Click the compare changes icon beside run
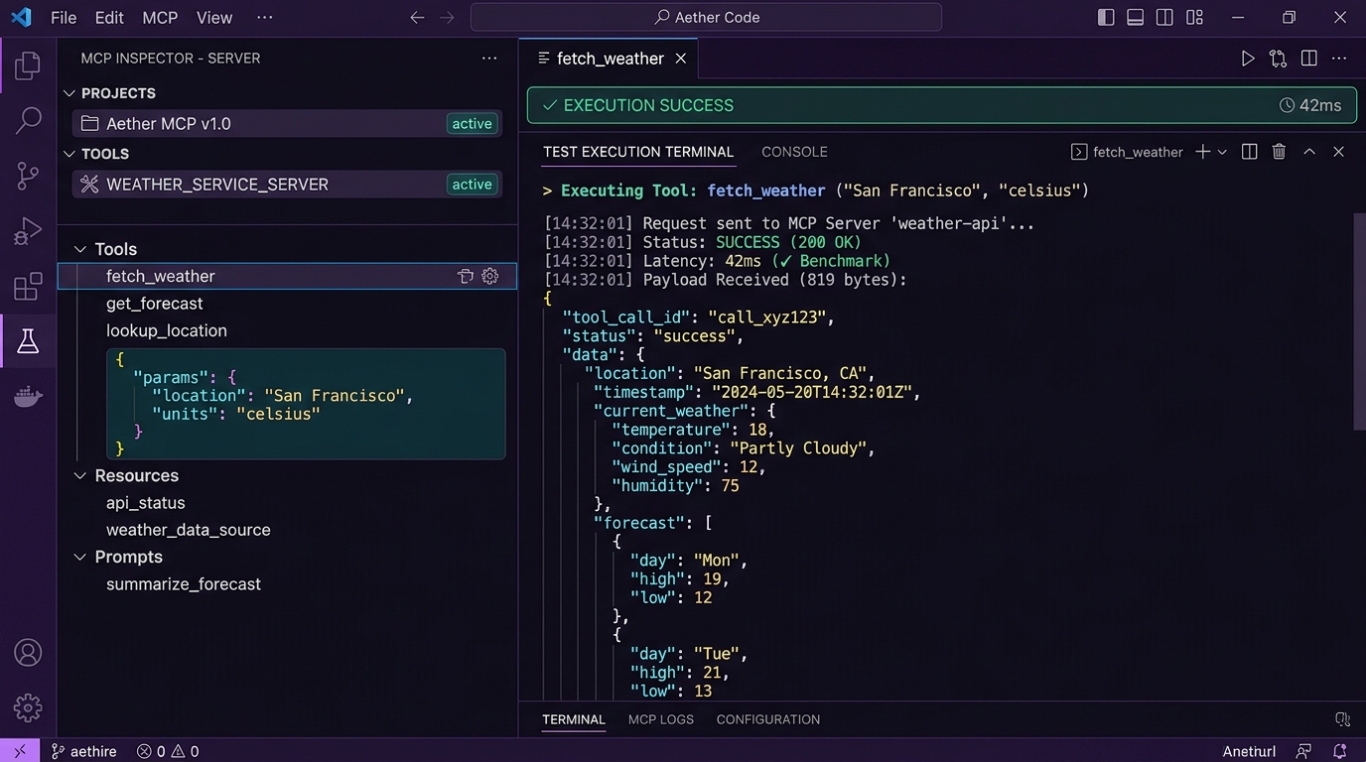The height and width of the screenshot is (762, 1366). pyautogui.click(x=1278, y=59)
